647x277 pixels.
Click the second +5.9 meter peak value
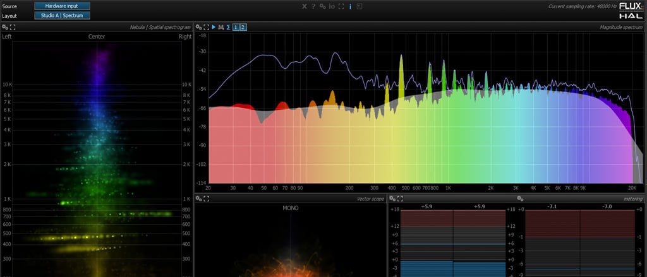(x=480, y=206)
